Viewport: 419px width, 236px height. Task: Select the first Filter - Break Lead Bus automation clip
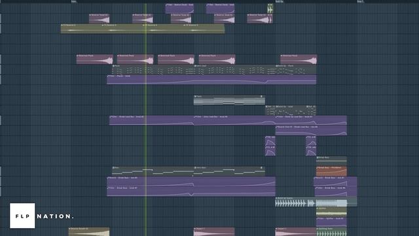click(x=151, y=121)
